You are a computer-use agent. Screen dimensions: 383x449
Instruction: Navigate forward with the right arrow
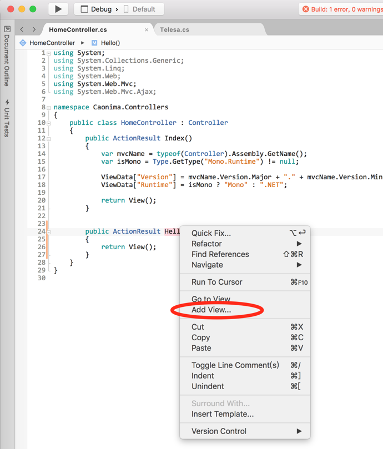point(34,29)
